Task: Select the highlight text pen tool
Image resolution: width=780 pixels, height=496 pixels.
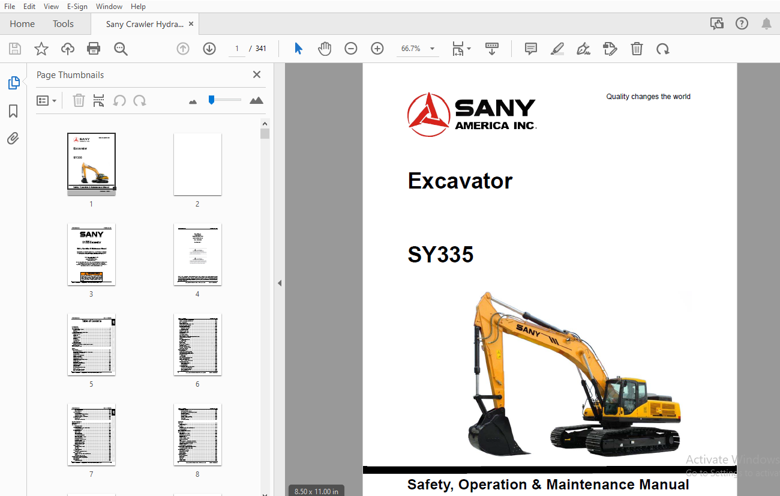Action: tap(557, 49)
